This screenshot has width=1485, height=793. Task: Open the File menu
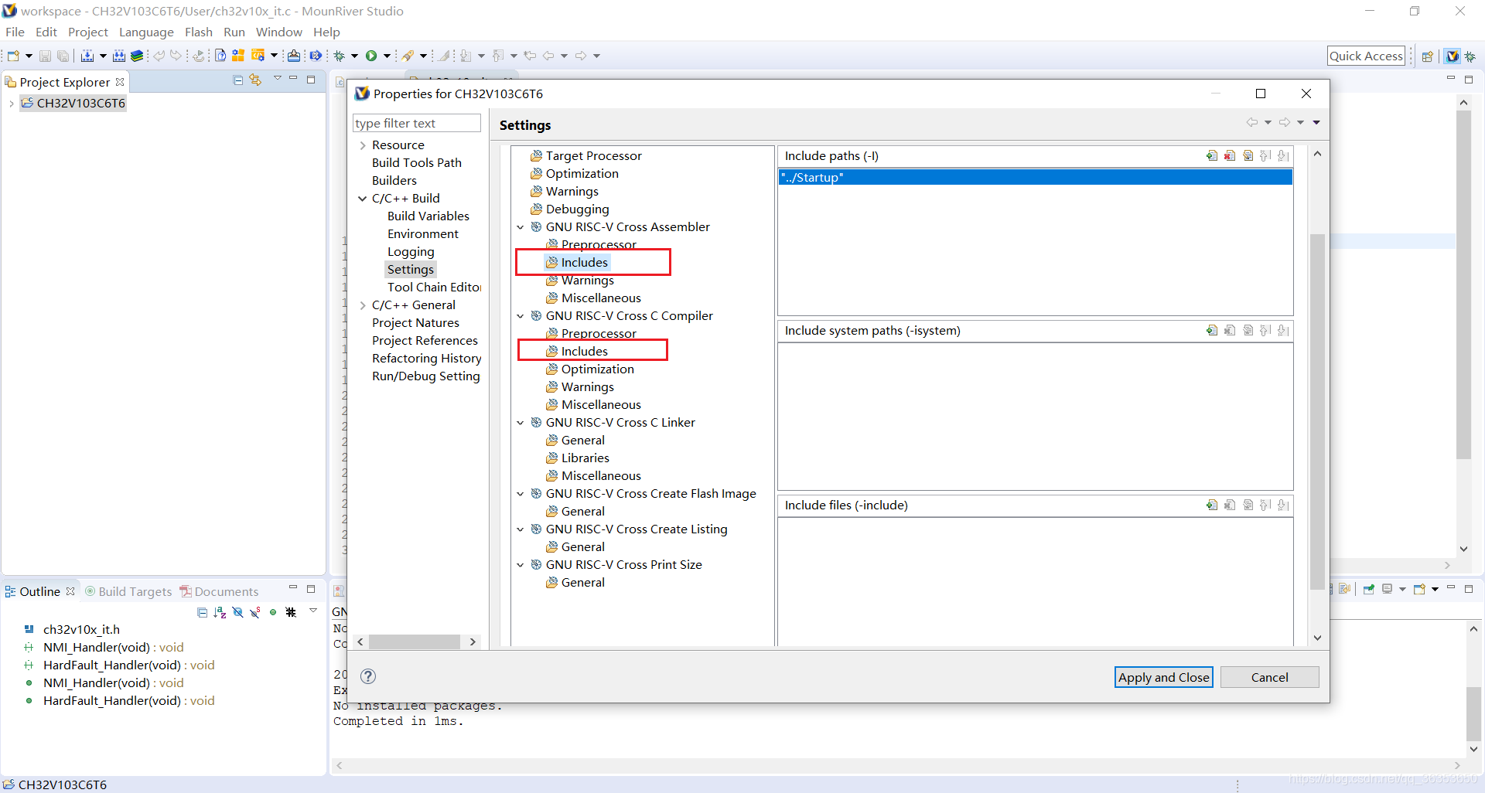click(x=15, y=32)
